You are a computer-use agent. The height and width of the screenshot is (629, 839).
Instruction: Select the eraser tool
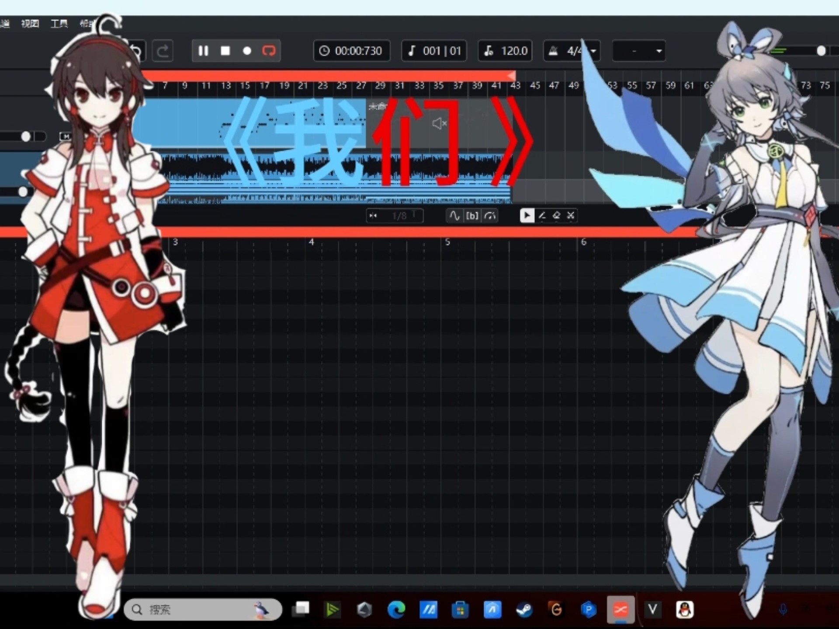tap(556, 215)
